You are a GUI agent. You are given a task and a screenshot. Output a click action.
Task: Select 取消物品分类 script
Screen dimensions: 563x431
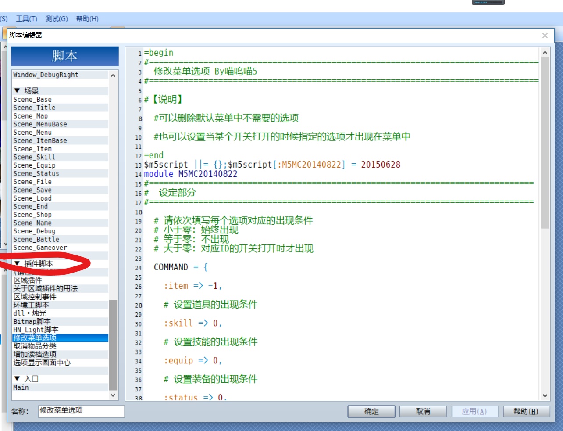[x=60, y=346]
